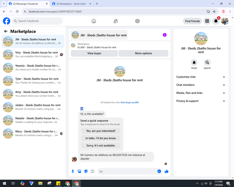Choose a sticker icon

click(86, 172)
